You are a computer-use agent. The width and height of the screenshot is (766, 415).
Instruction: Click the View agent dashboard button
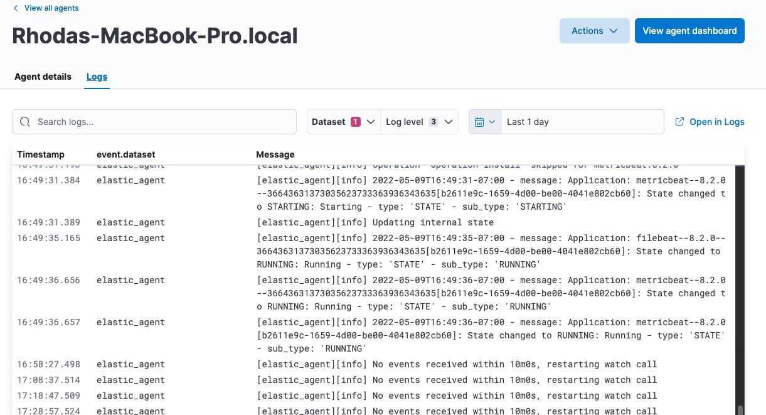(689, 30)
